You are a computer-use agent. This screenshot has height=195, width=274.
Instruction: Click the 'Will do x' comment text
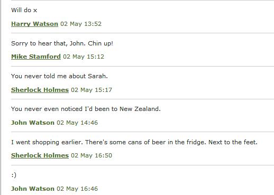point(24,10)
